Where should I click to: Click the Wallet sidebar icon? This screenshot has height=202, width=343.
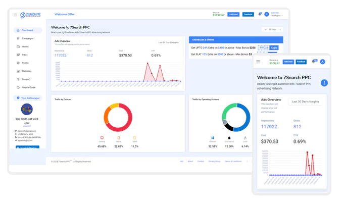(x=18, y=46)
